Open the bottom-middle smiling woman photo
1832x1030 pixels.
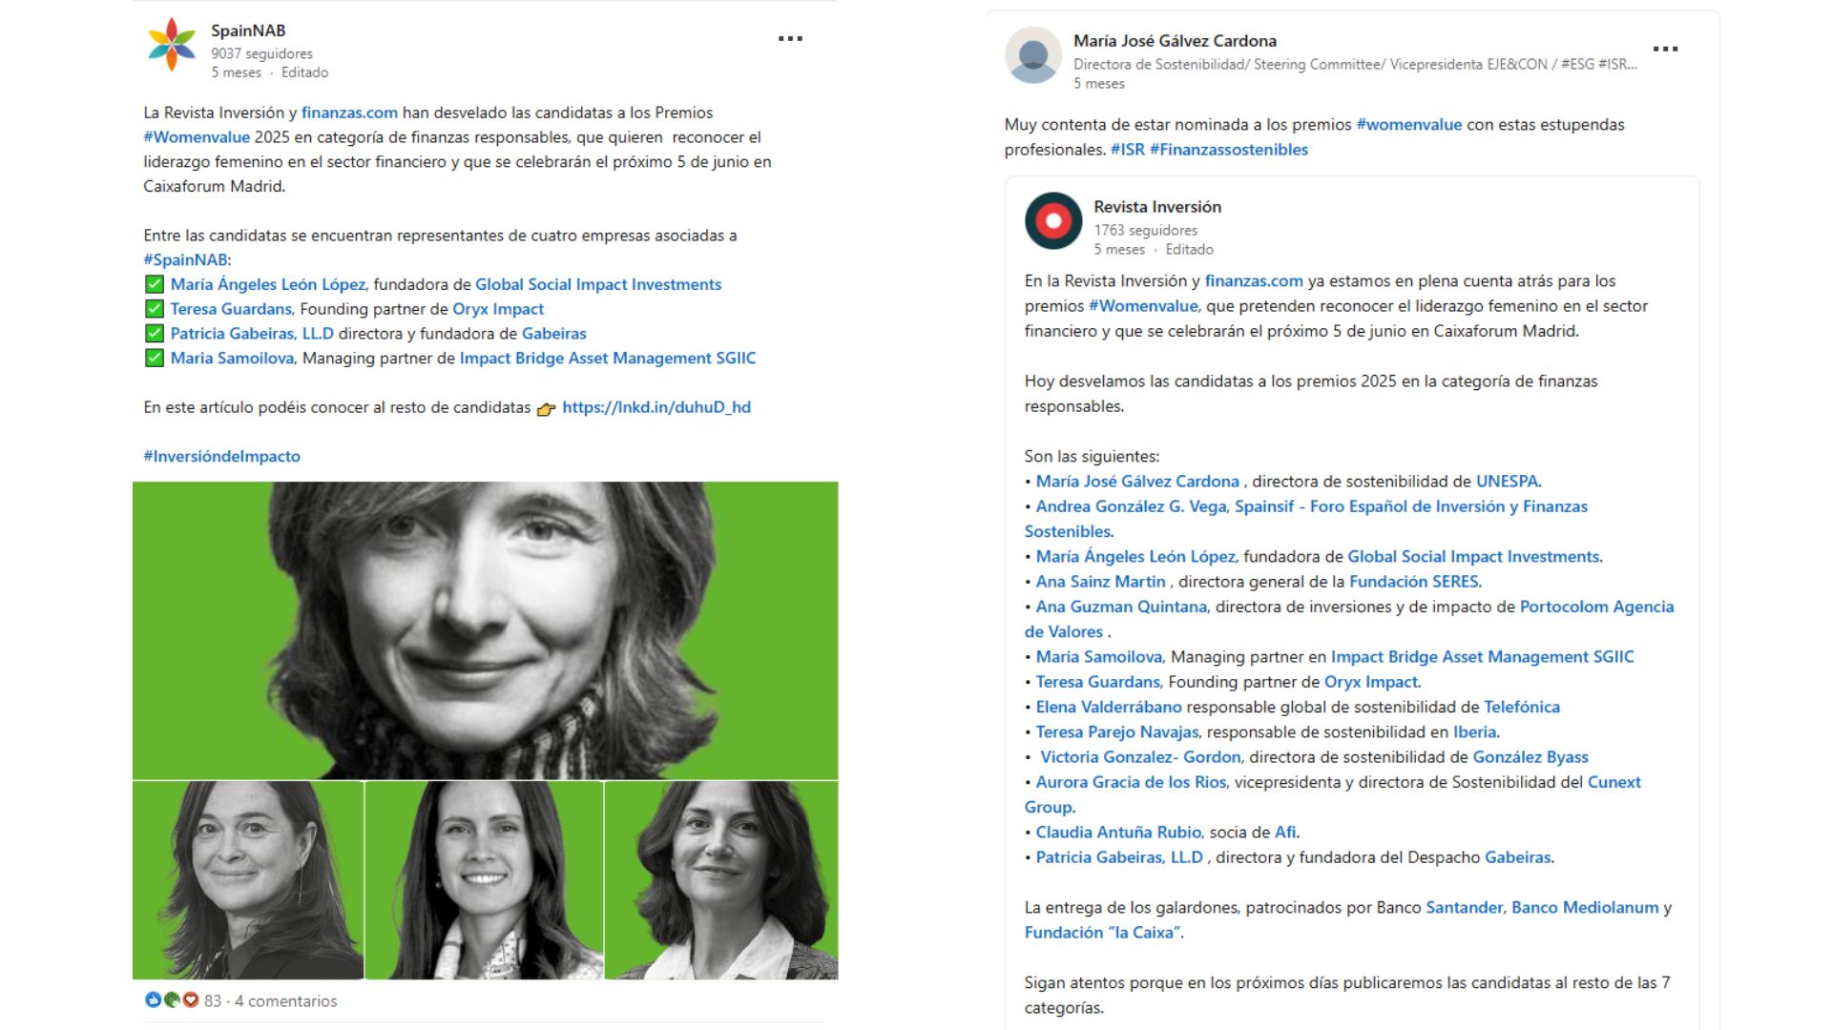[x=484, y=880]
